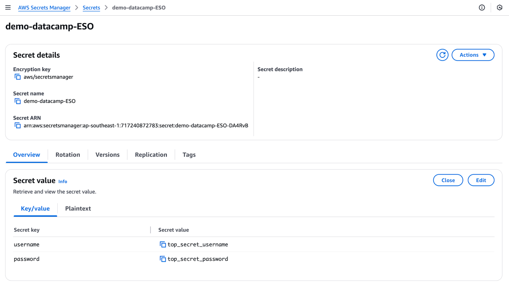
Task: Click the Secret key column header
Action: [27, 230]
